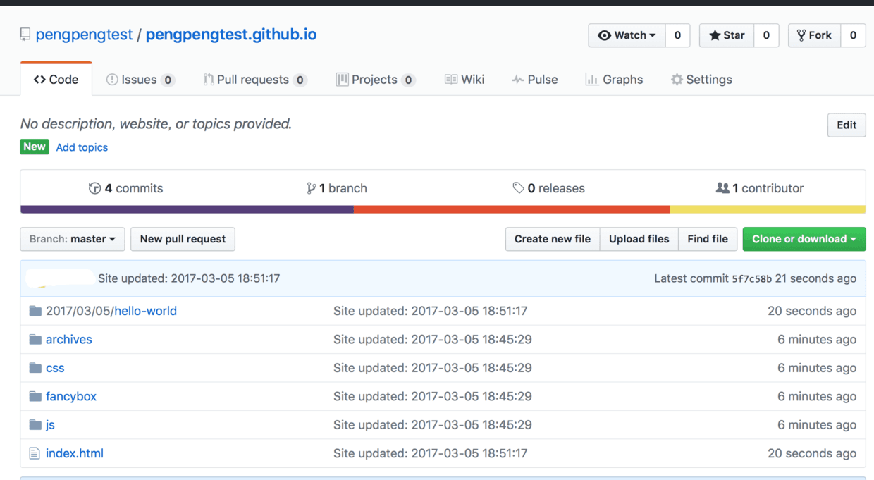Open the commit message in the archives row

(433, 340)
